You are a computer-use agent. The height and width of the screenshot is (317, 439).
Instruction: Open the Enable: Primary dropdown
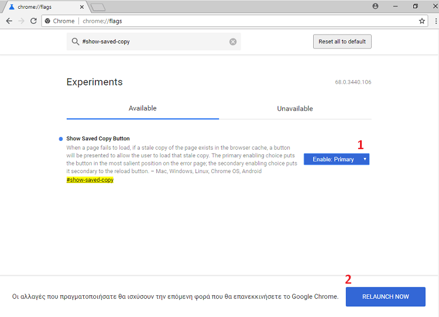tap(336, 159)
